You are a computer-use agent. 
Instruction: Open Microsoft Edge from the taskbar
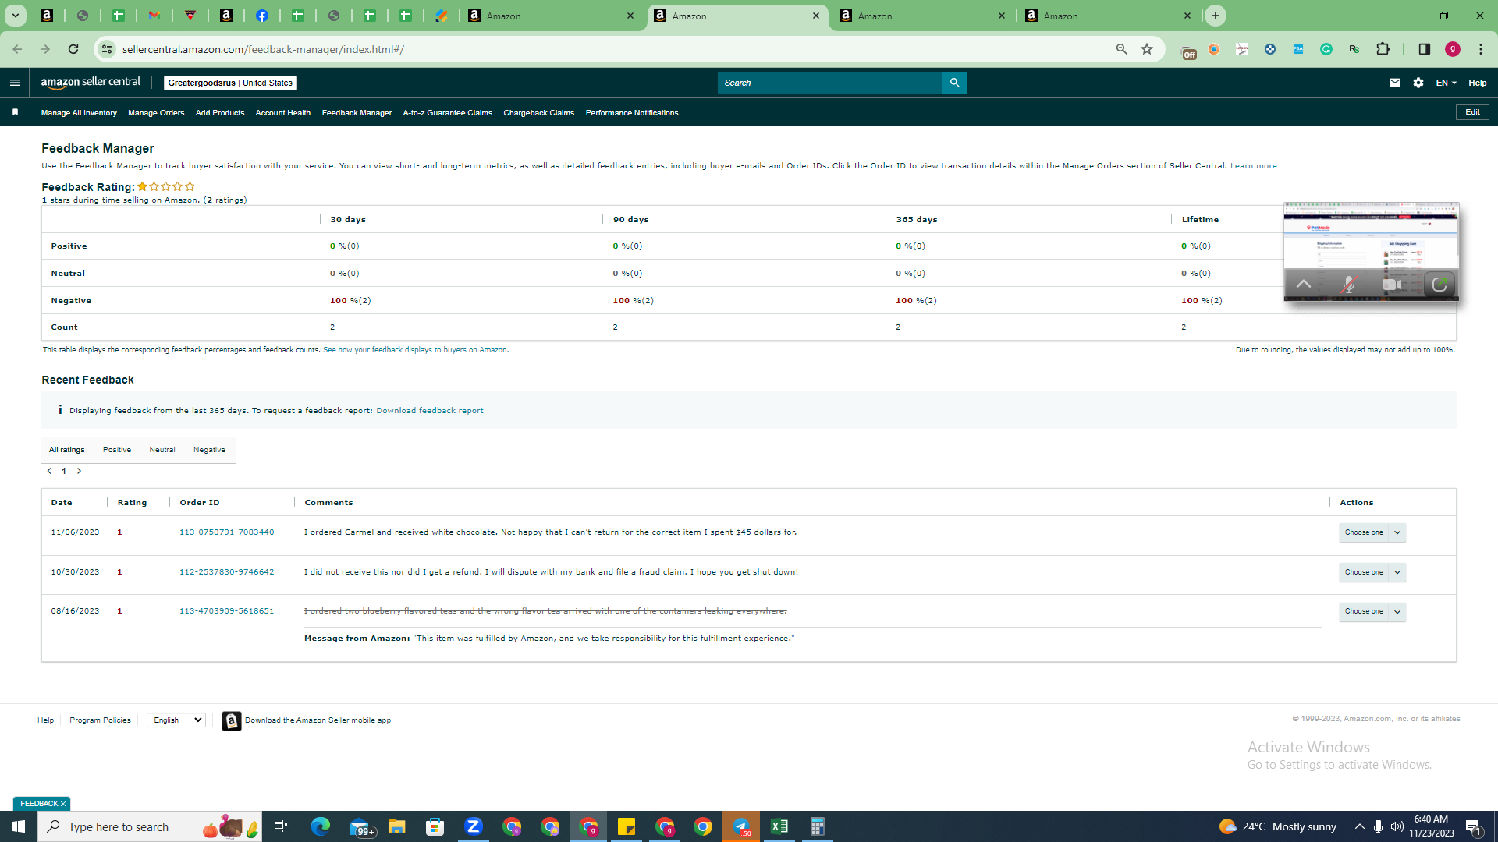(x=321, y=826)
